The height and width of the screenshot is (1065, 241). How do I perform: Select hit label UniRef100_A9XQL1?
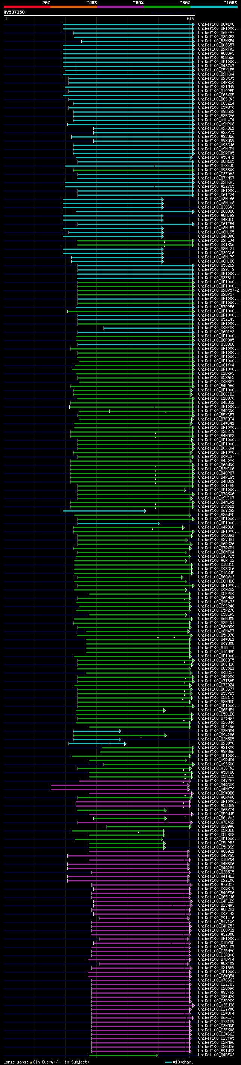pos(216,128)
